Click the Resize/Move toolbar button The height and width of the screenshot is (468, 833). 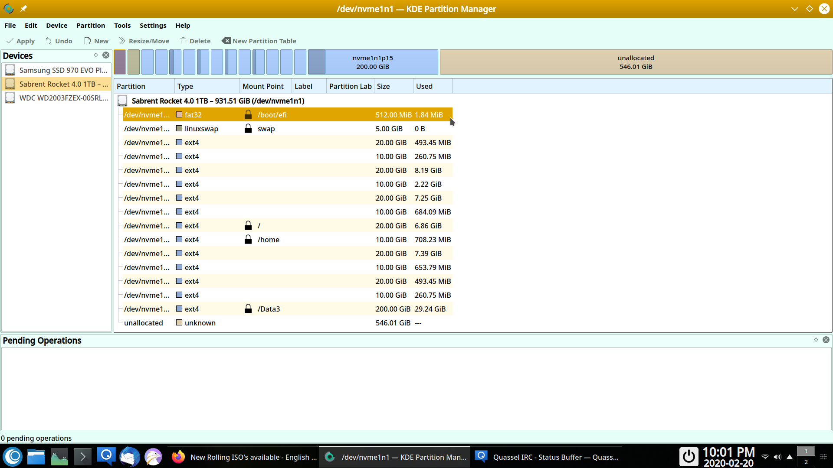click(144, 41)
